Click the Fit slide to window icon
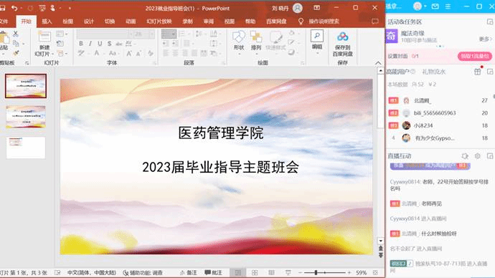The image size is (495, 278). click(x=375, y=272)
